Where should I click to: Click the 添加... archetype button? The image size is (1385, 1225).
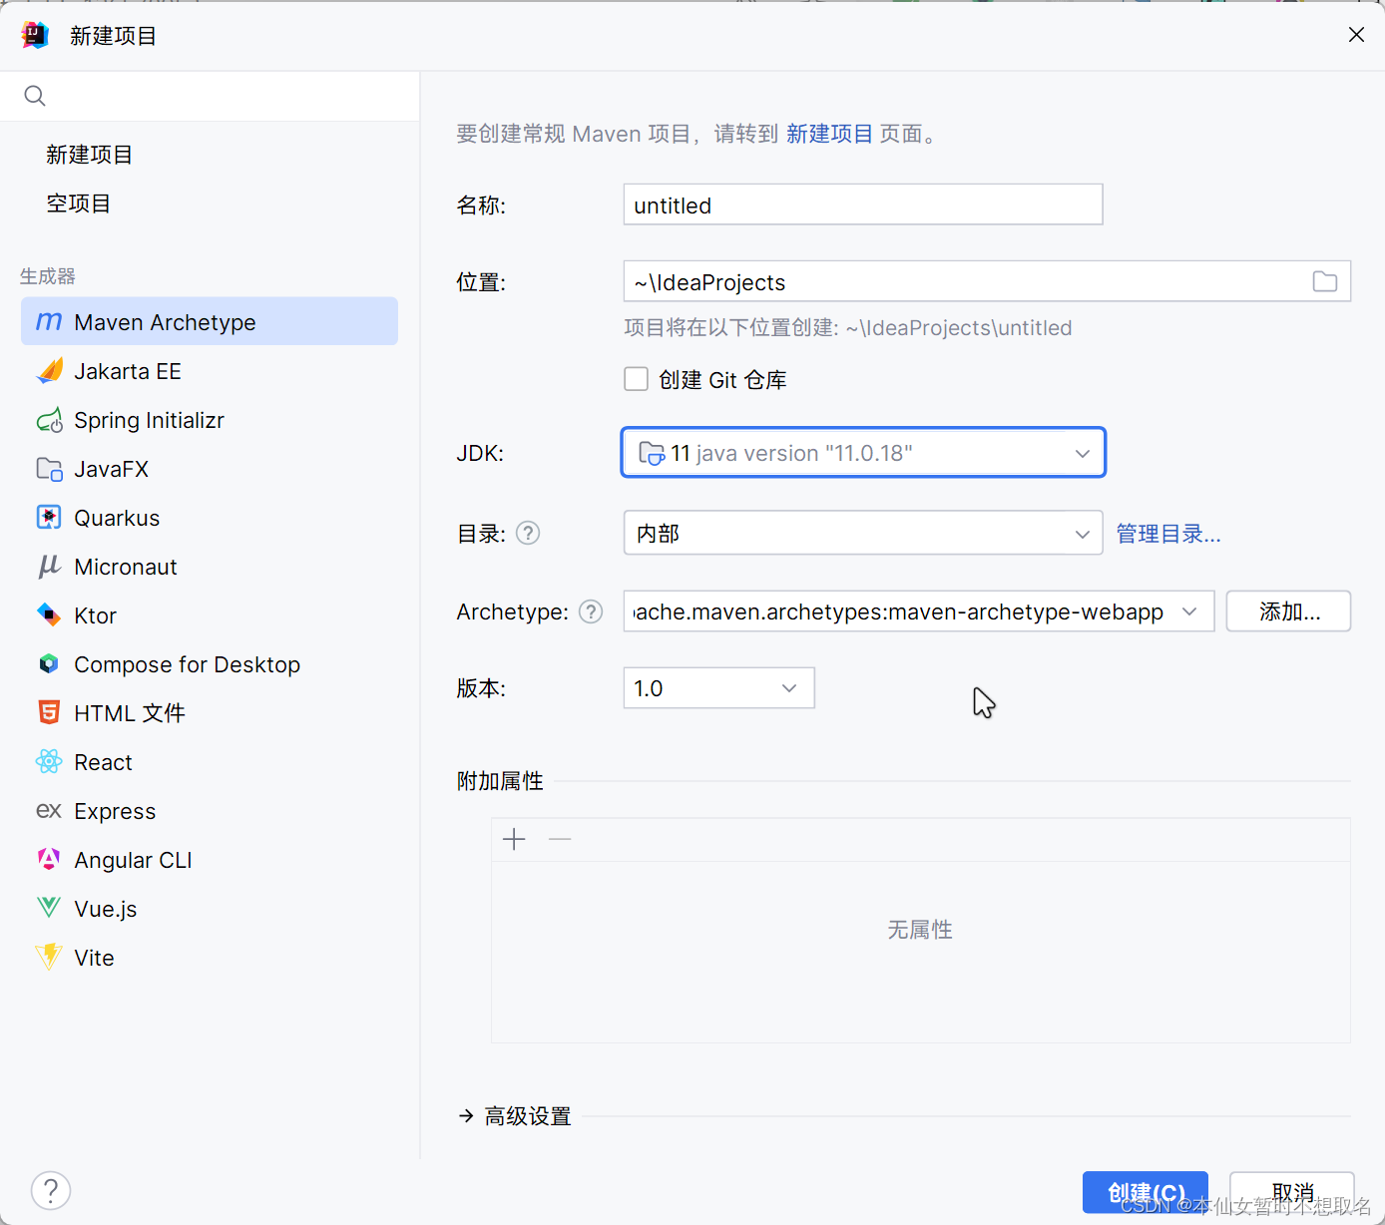[x=1289, y=612]
